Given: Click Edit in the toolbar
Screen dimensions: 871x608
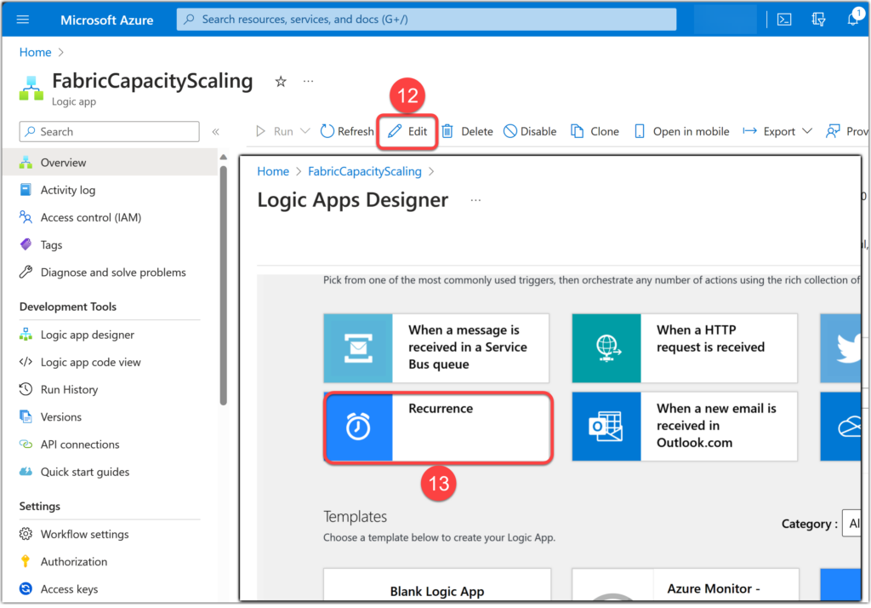Looking at the screenshot, I should pyautogui.click(x=407, y=131).
